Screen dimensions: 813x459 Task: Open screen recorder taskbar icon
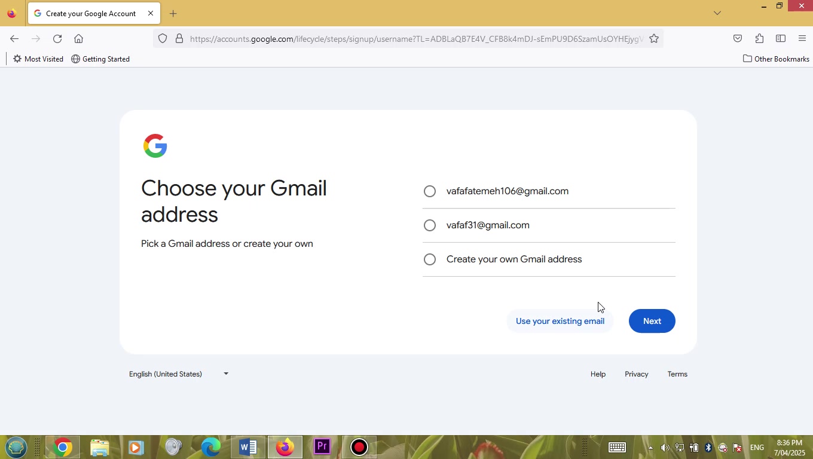tap(359, 447)
